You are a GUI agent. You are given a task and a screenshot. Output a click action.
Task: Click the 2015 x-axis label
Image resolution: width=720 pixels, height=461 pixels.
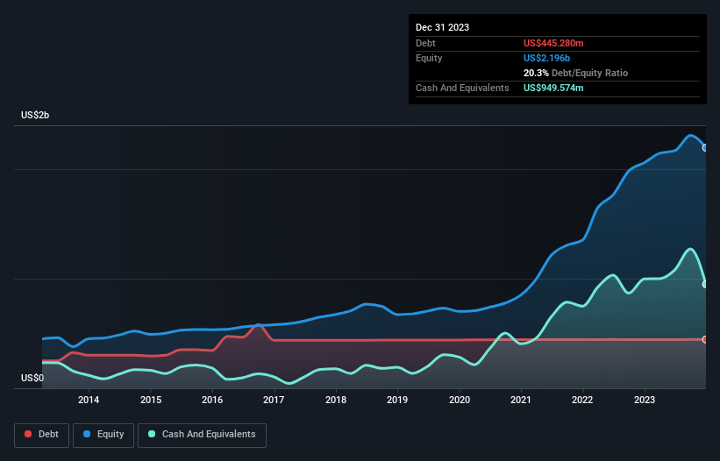coord(151,400)
